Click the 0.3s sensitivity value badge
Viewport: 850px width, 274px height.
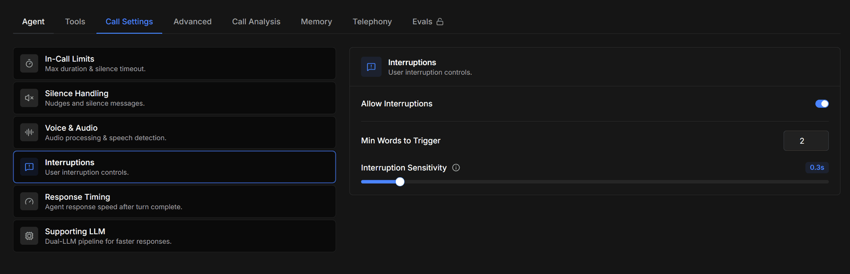pos(817,167)
